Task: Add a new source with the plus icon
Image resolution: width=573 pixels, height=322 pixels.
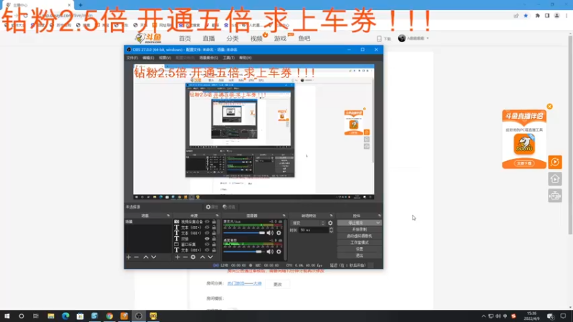Action: 177,257
